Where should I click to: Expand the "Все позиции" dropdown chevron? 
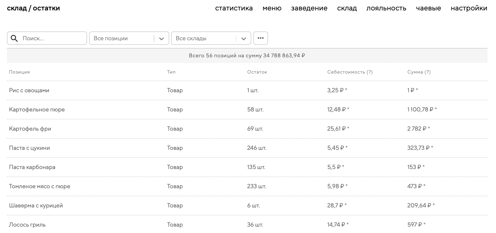(x=162, y=39)
